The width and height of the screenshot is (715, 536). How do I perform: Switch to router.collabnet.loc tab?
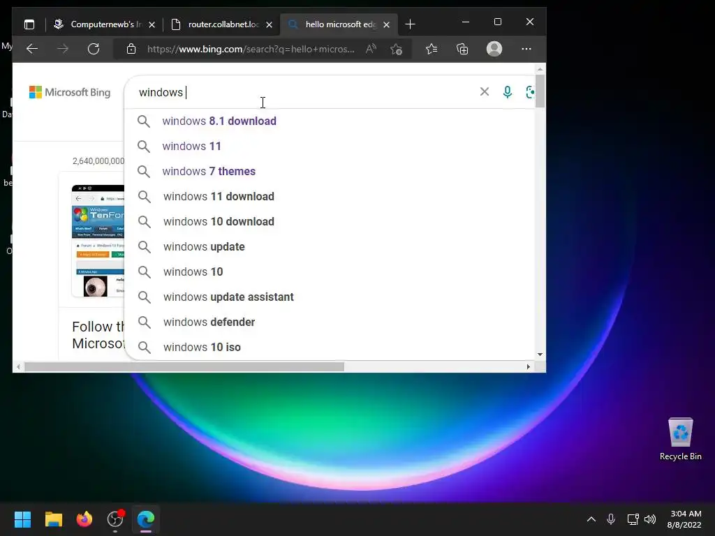tap(221, 24)
